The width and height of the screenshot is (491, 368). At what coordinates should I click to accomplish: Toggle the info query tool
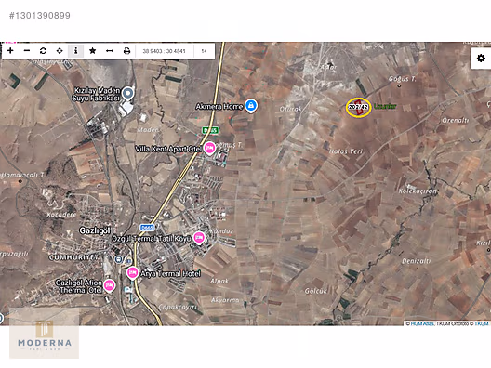pyautogui.click(x=75, y=51)
